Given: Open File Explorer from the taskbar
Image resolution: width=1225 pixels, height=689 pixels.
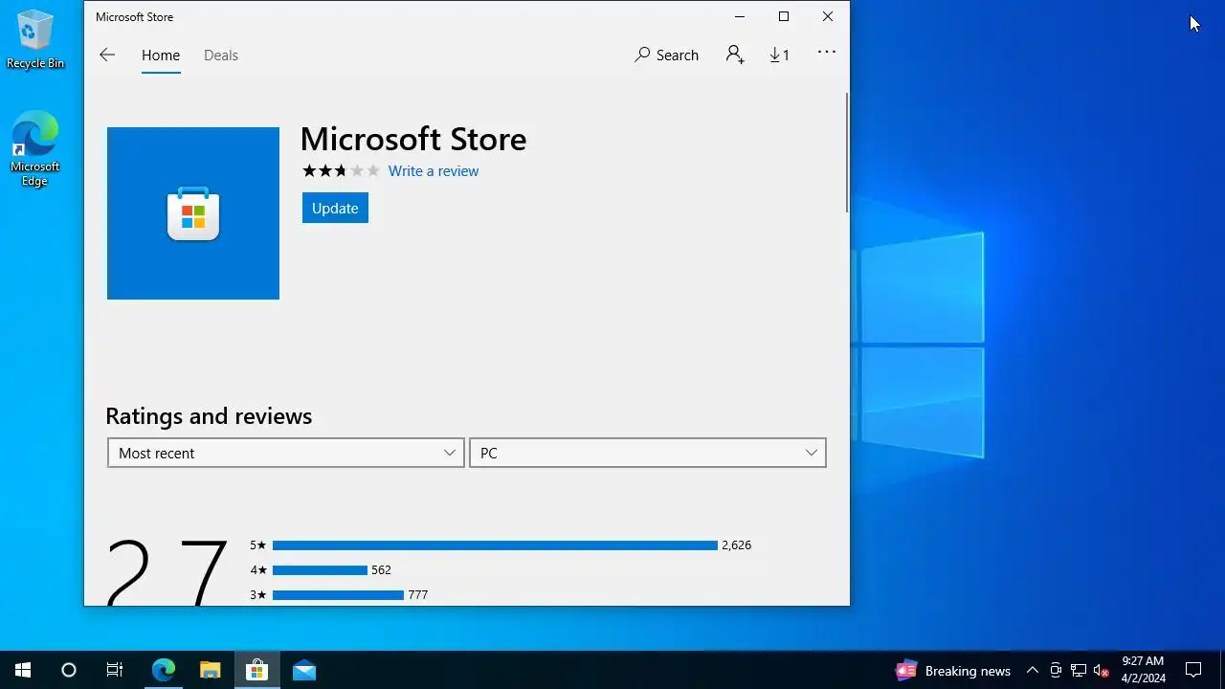Looking at the screenshot, I should (211, 670).
